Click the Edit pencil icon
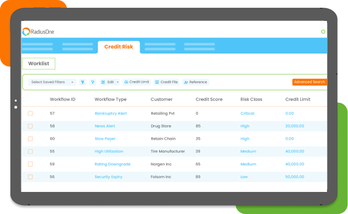Viewport: 348px width, 214px height. tap(103, 82)
